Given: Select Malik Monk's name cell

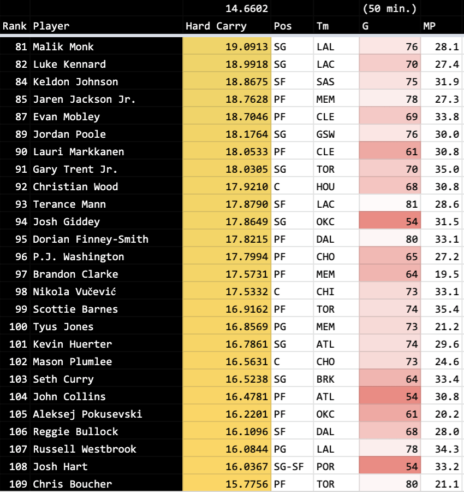Looking at the screenshot, I should [63, 46].
